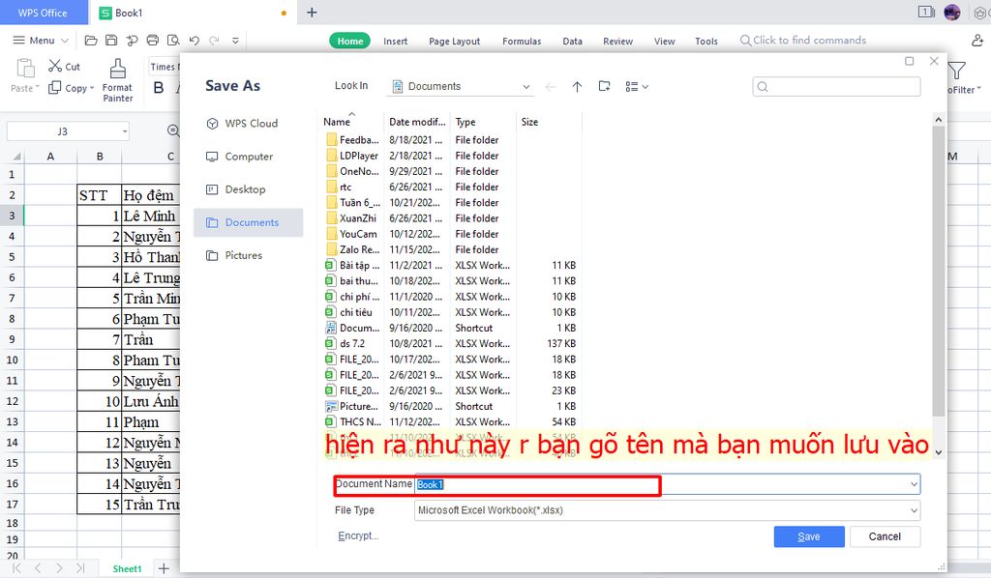Select the Format Painter tool

117,80
